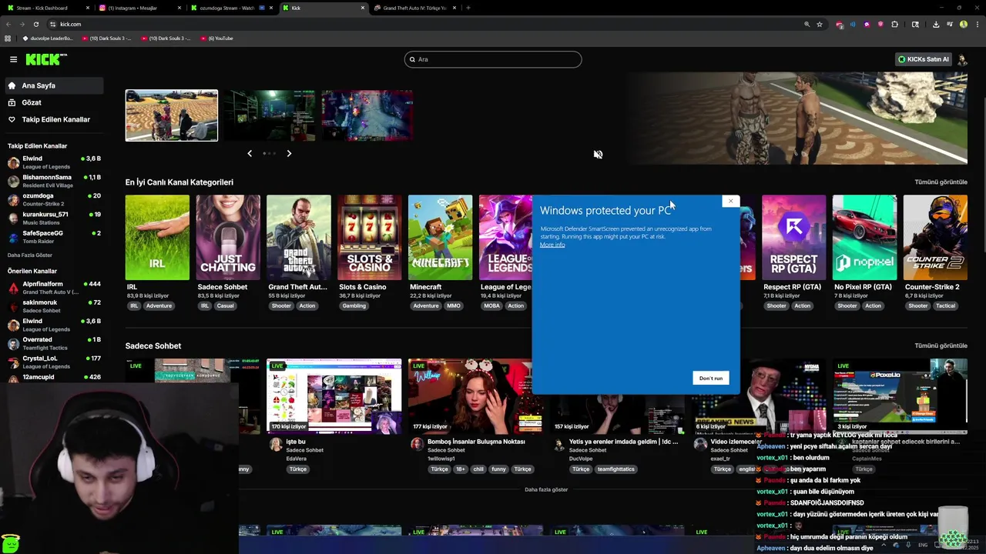
Task: Click the Gambling tag
Action: pos(354,305)
